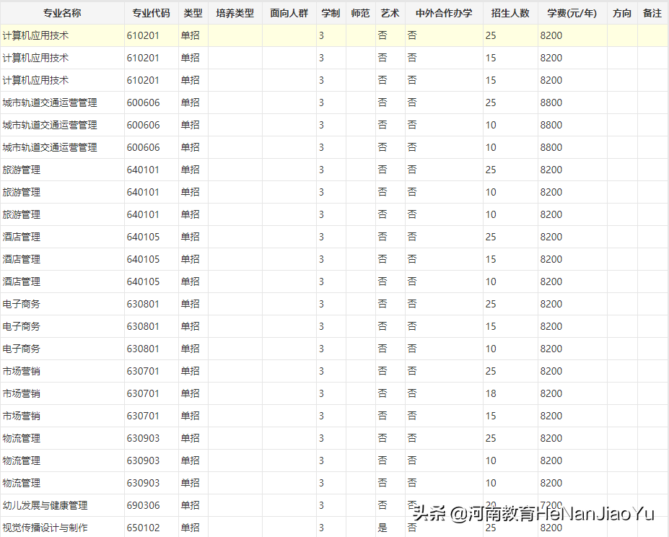Click major code 650102
The width and height of the screenshot is (669, 537).
tap(143, 528)
